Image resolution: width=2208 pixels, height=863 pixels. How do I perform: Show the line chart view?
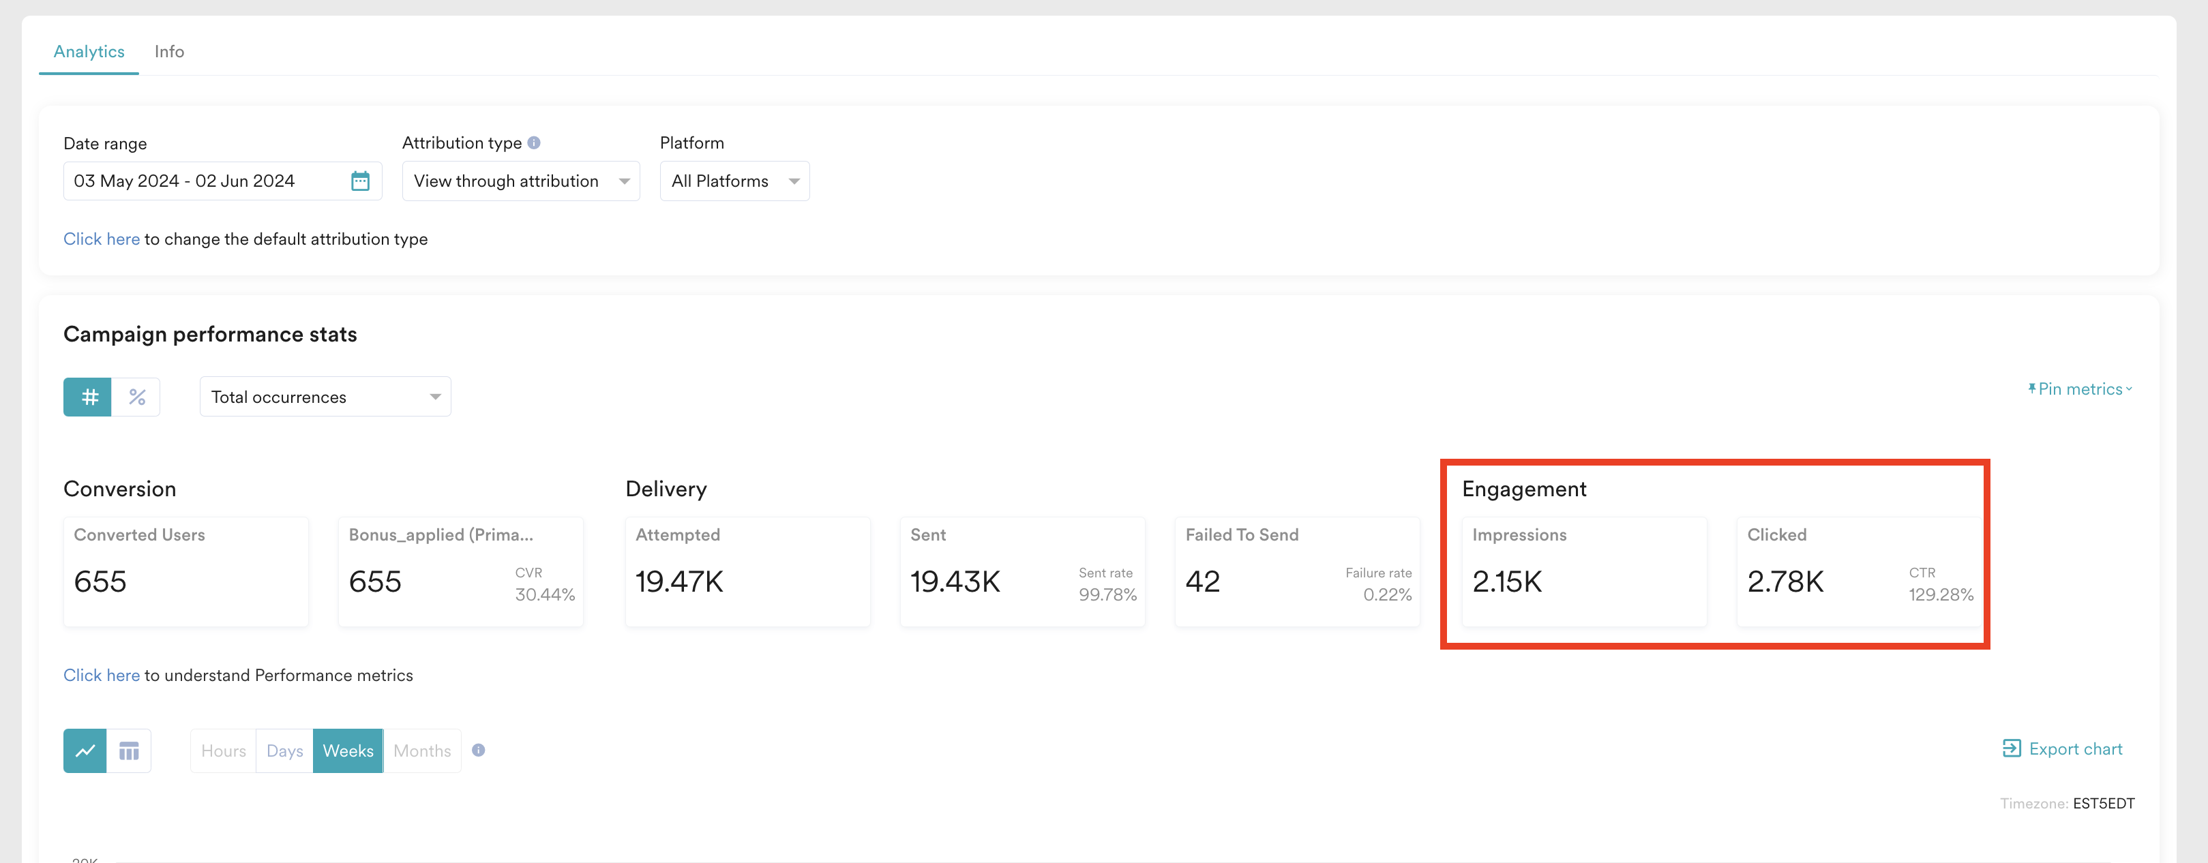(85, 751)
